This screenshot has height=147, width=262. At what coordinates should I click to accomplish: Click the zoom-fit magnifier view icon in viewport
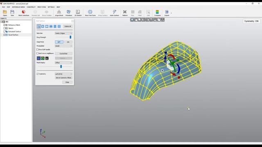(x=132, y=20)
